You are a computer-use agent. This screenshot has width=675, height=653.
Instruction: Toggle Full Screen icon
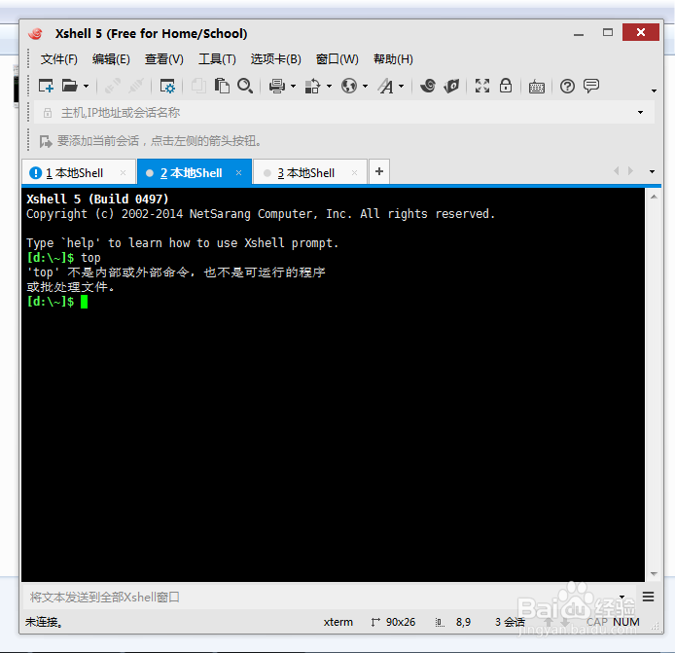point(482,86)
